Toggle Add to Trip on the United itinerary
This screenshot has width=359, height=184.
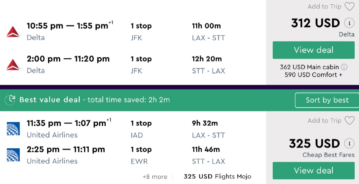(325, 121)
